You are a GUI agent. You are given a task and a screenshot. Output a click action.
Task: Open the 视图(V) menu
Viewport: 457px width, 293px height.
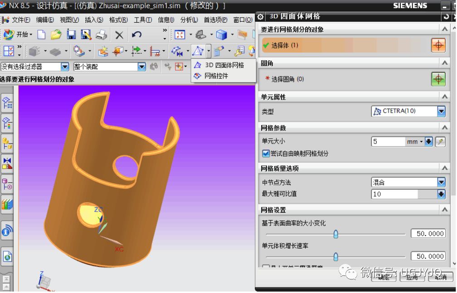click(69, 20)
